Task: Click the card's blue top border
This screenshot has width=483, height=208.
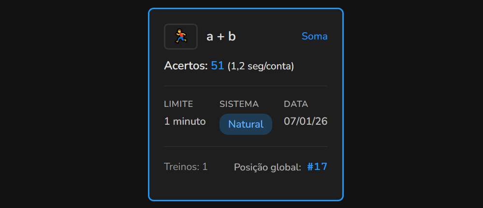Action: pos(246,9)
